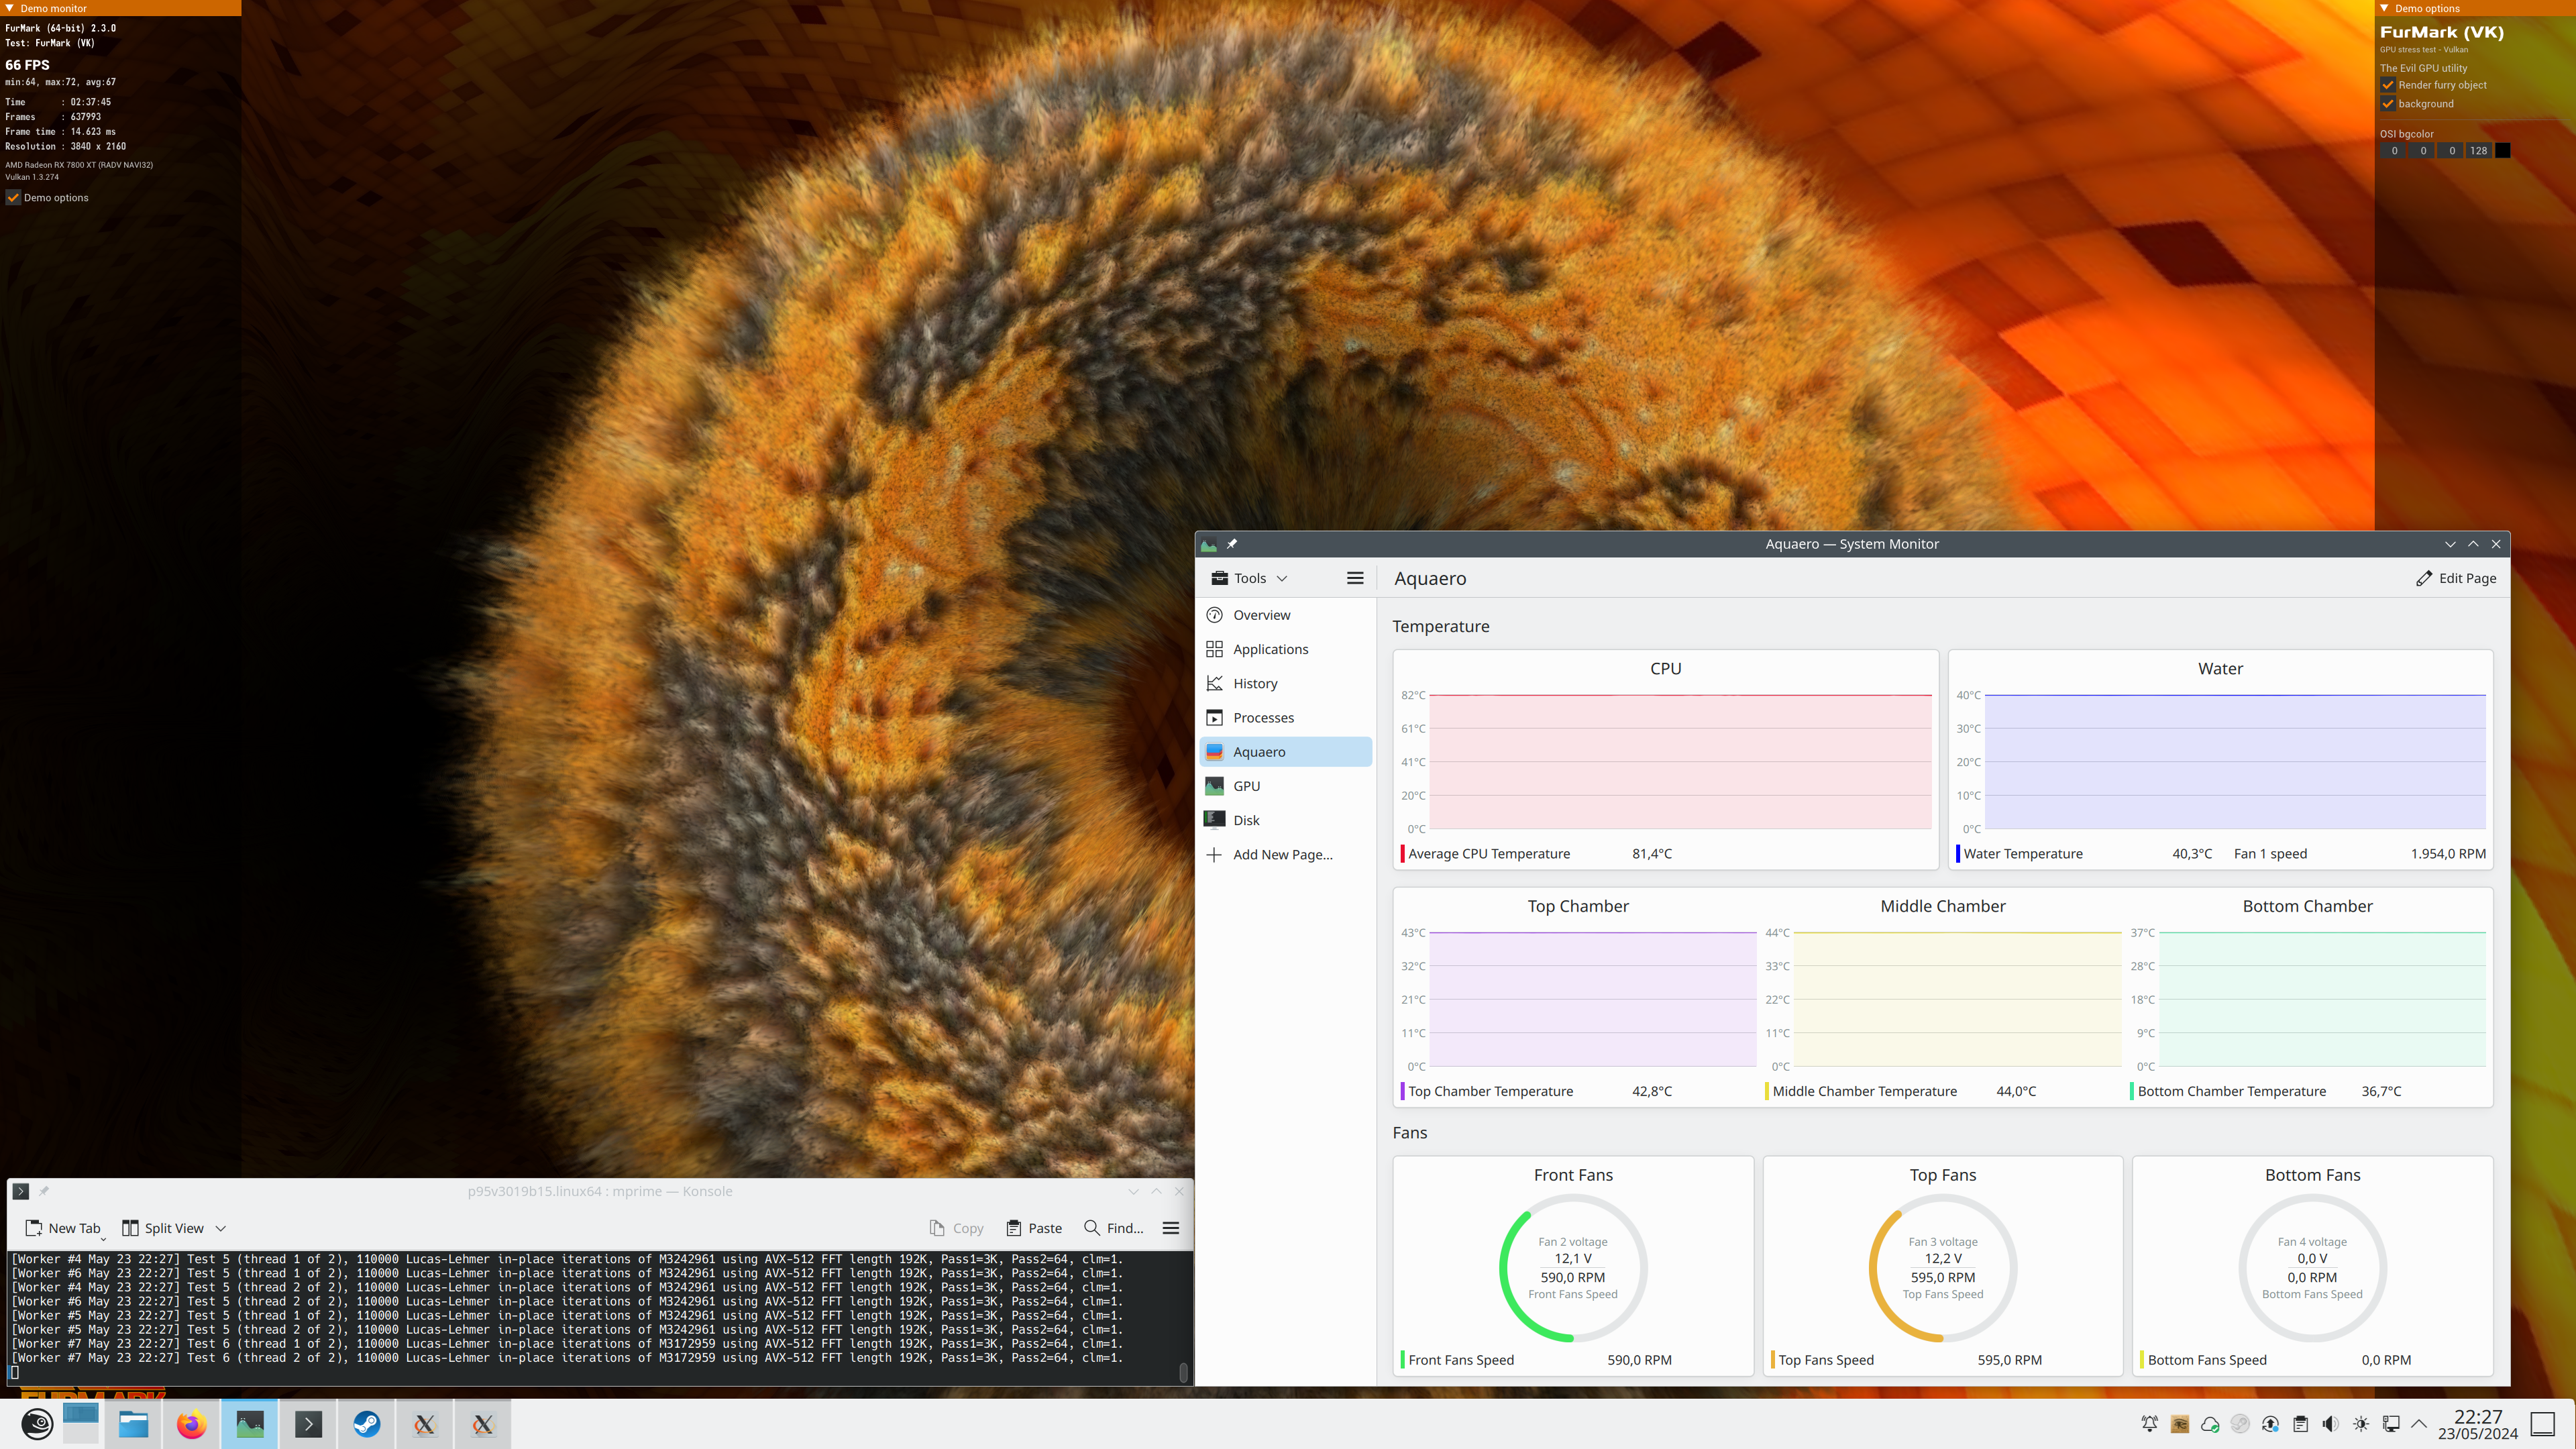Click the Edit Page button
The height and width of the screenshot is (1449, 2576).
pos(2456,578)
